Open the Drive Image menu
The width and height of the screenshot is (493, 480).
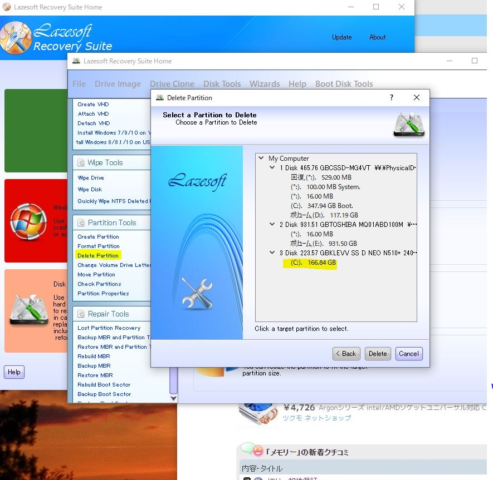point(118,84)
